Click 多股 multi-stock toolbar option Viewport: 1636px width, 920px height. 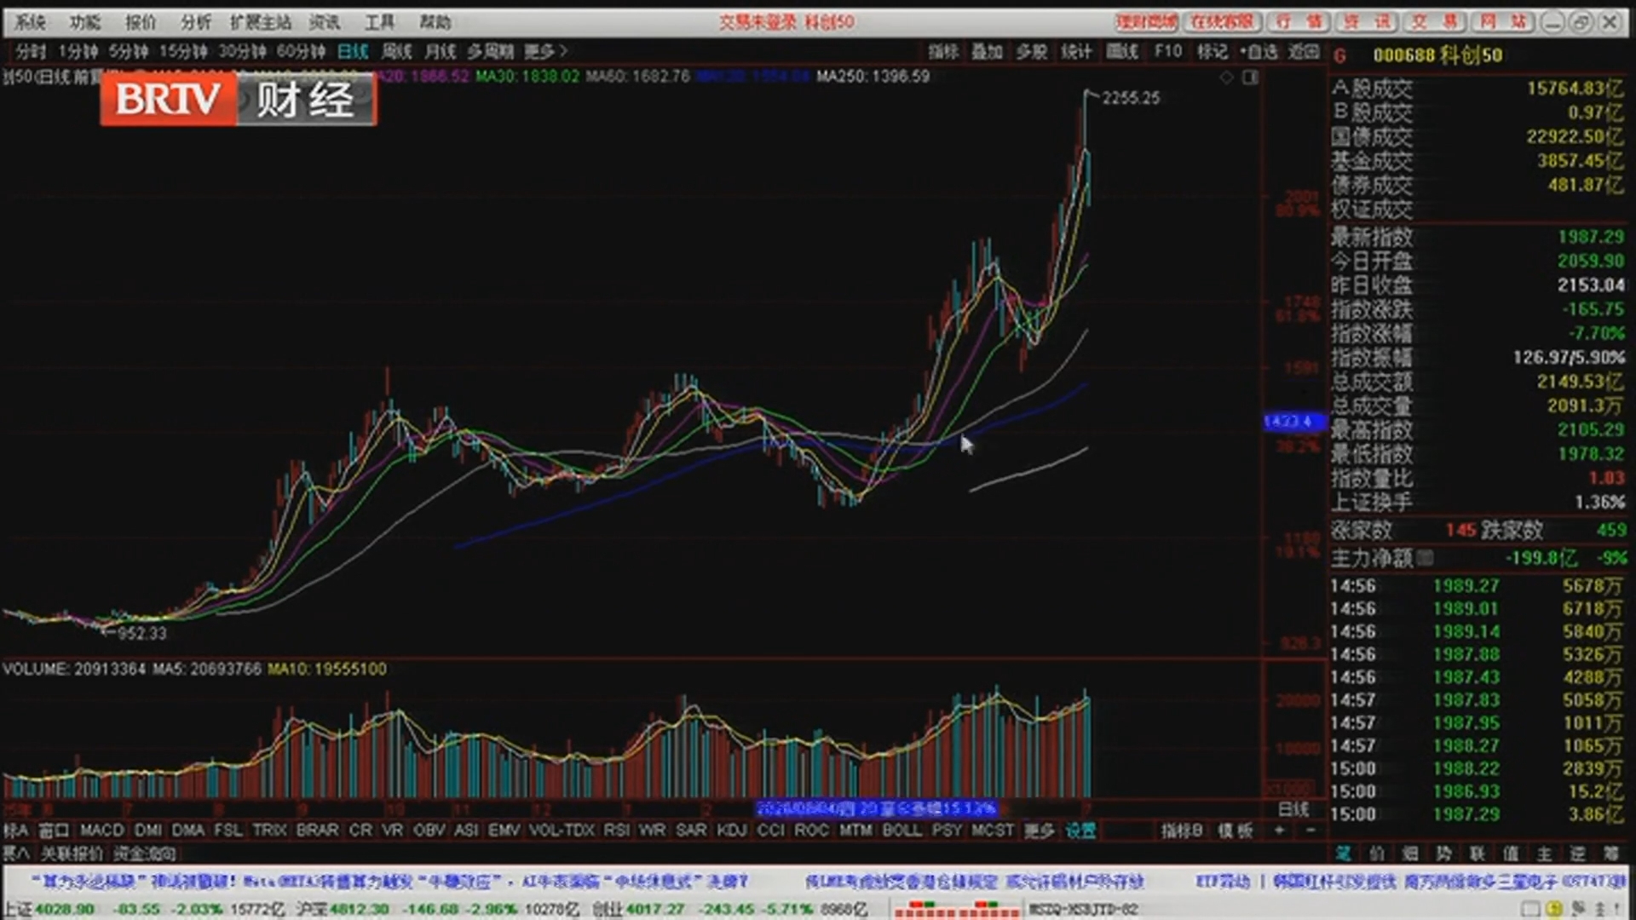(1032, 52)
